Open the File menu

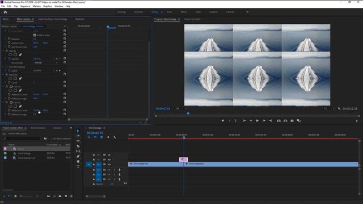3,6
